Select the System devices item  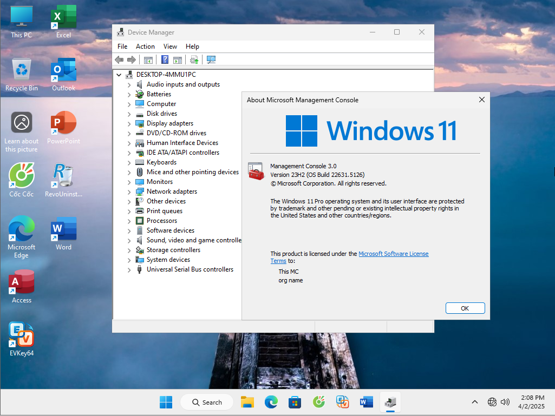[x=168, y=260]
